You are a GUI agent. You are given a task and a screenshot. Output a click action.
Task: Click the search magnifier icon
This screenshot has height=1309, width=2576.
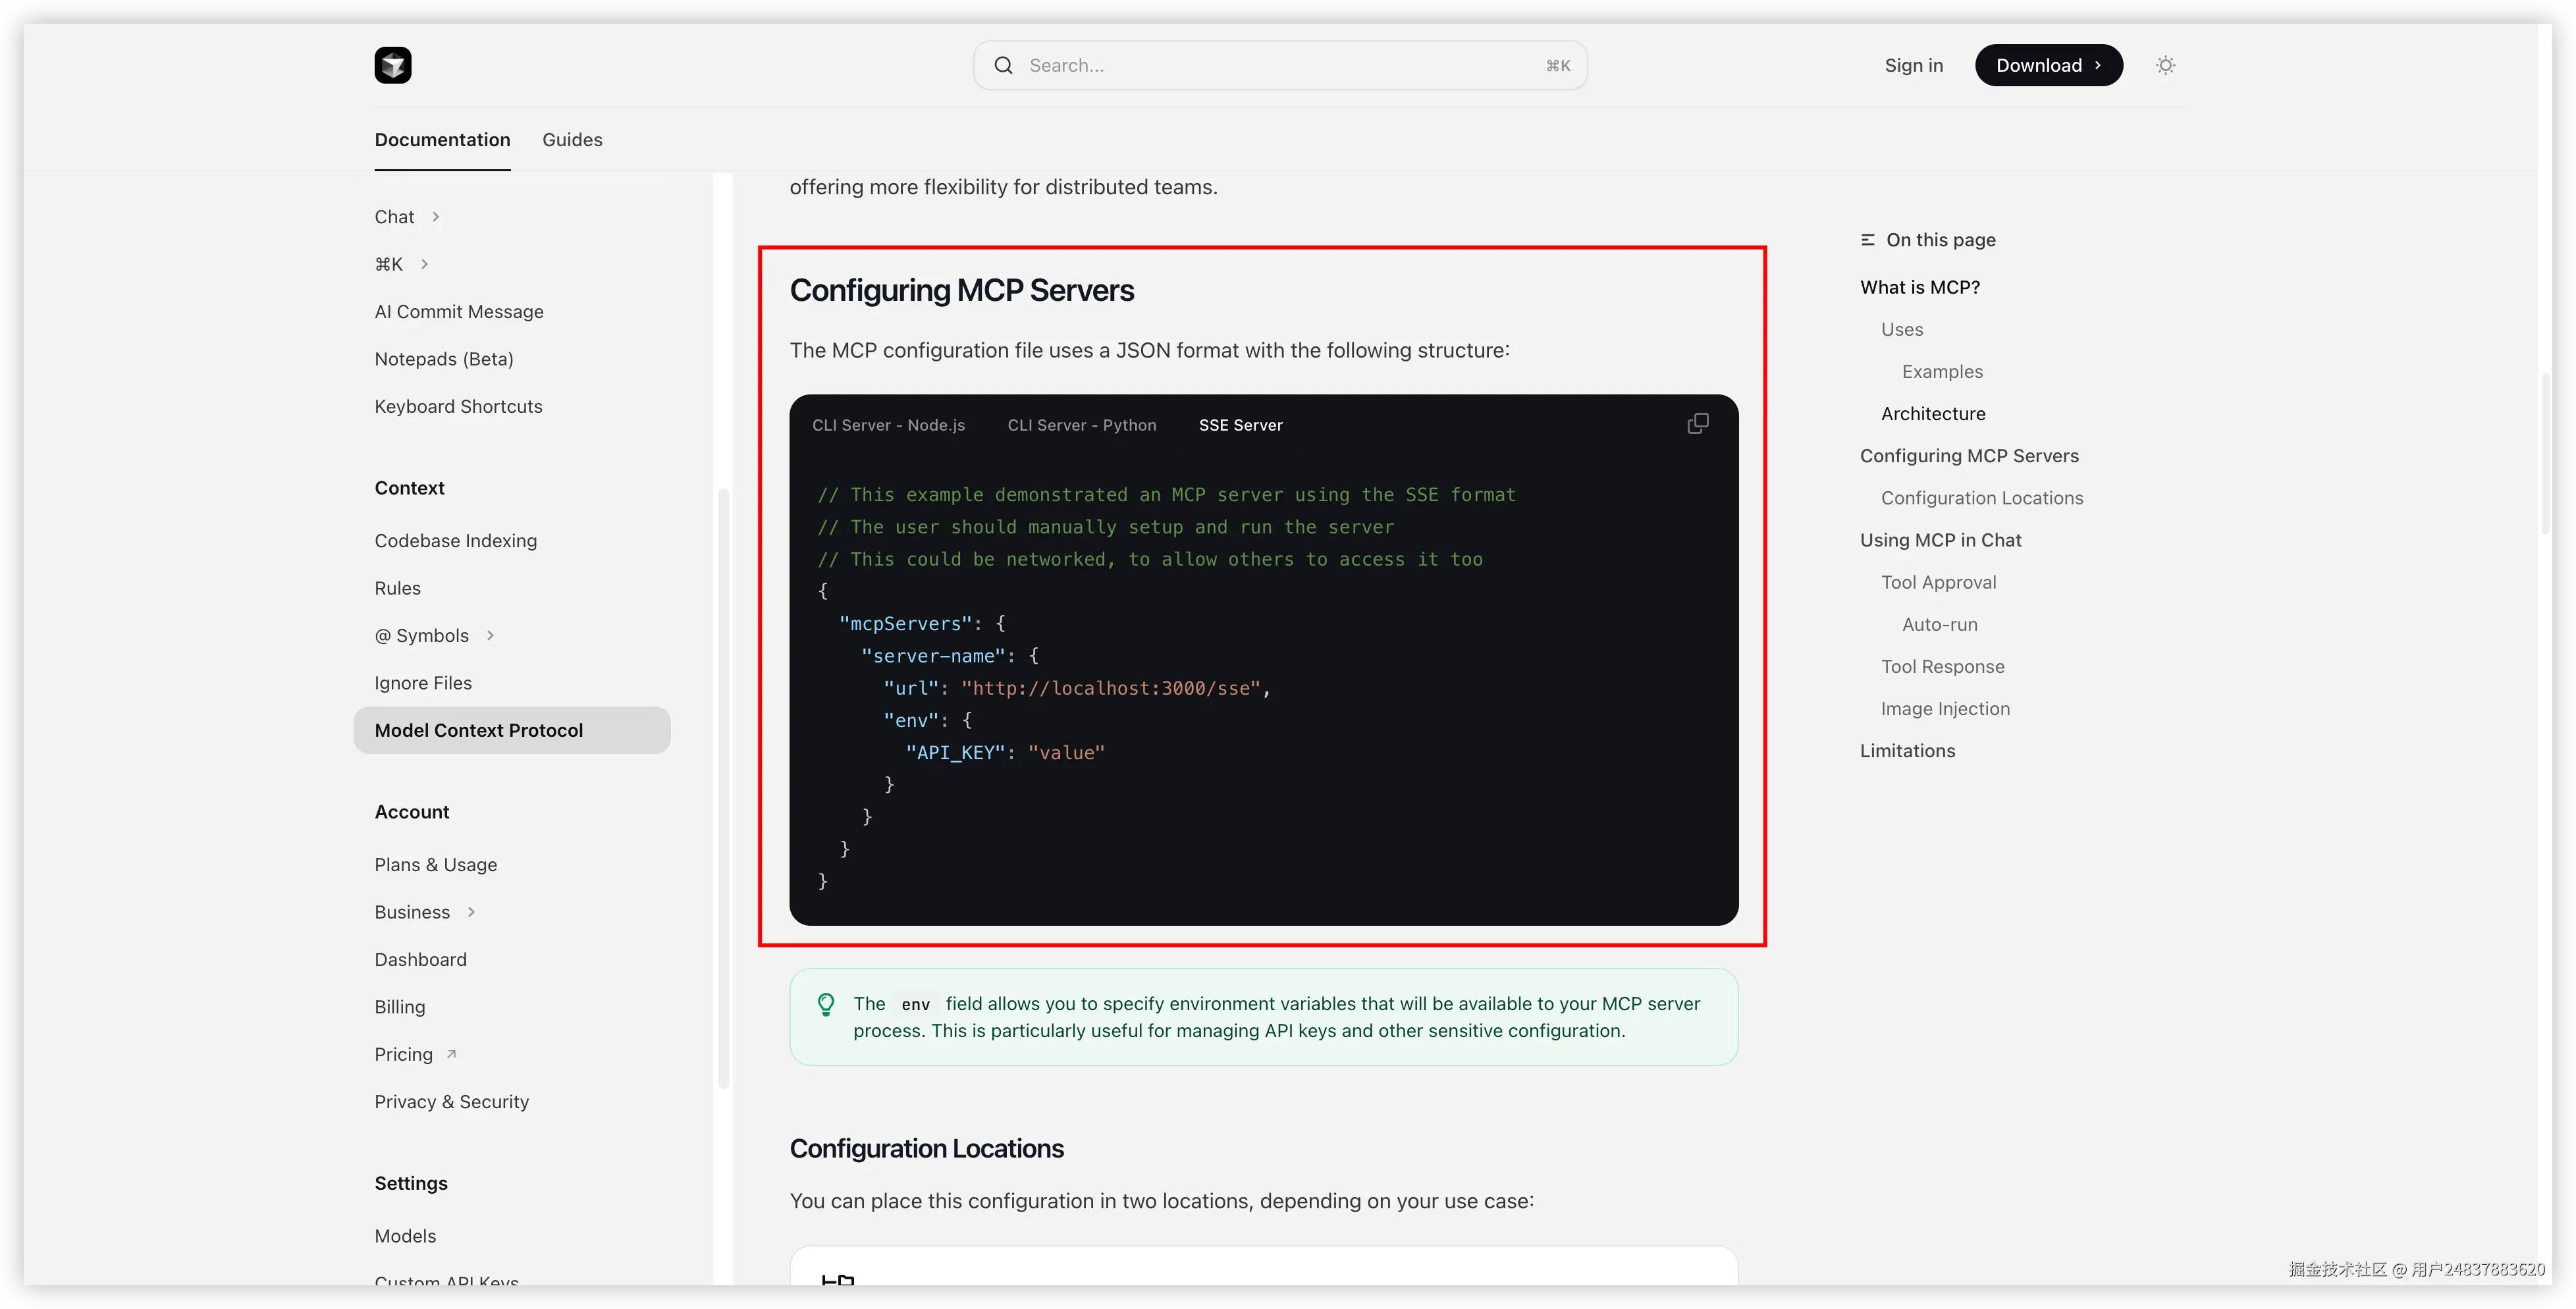coord(1003,65)
